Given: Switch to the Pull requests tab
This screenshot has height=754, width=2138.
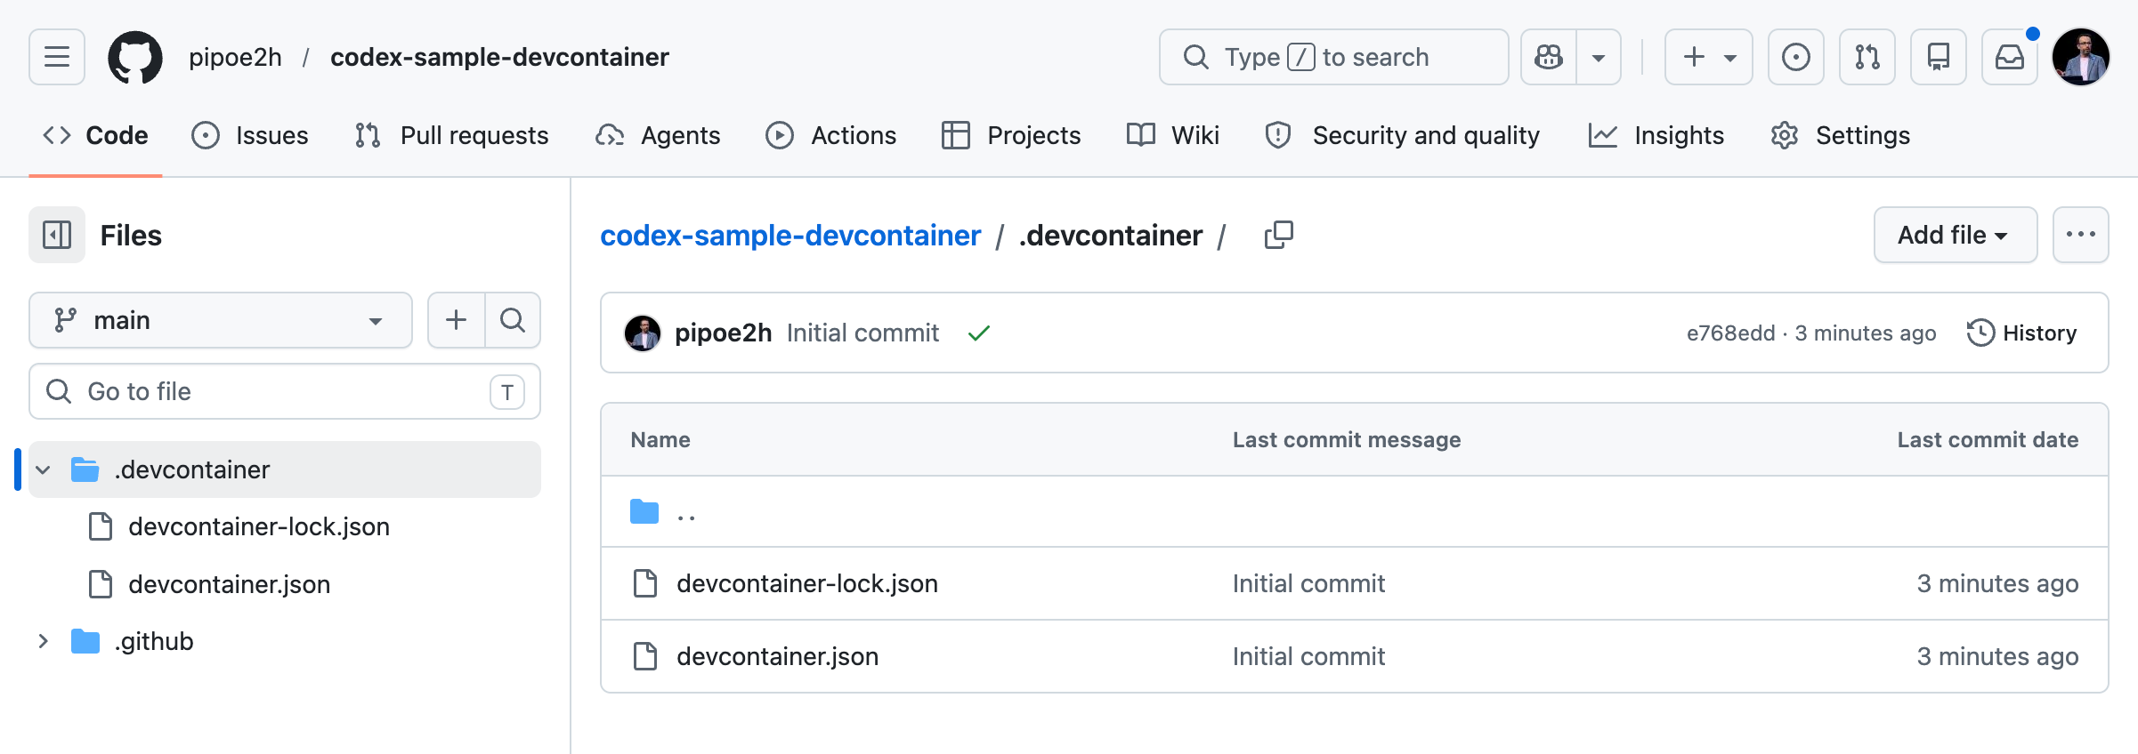Looking at the screenshot, I should (x=452, y=135).
